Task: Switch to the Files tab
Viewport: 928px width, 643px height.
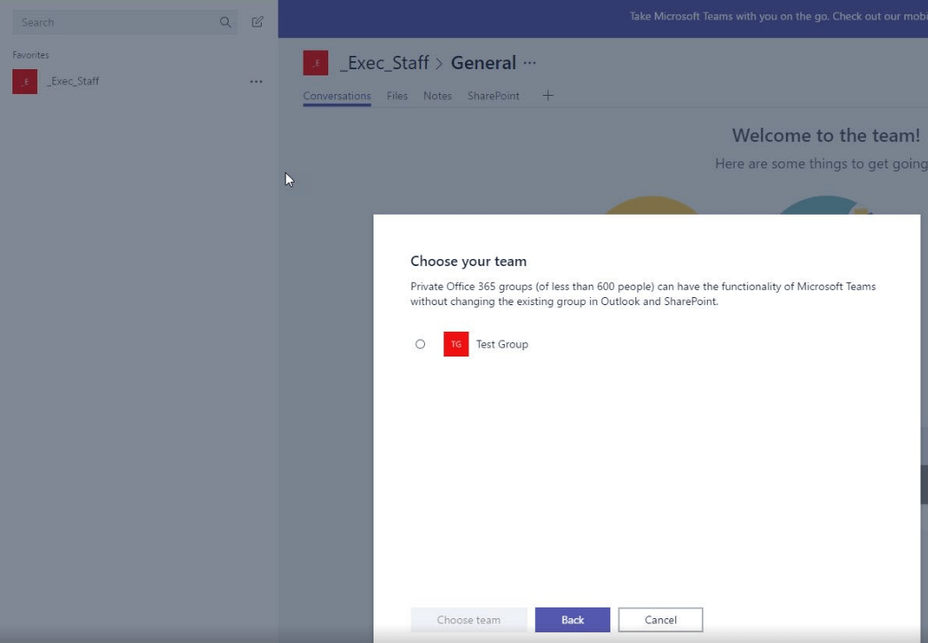Action: pyautogui.click(x=397, y=96)
